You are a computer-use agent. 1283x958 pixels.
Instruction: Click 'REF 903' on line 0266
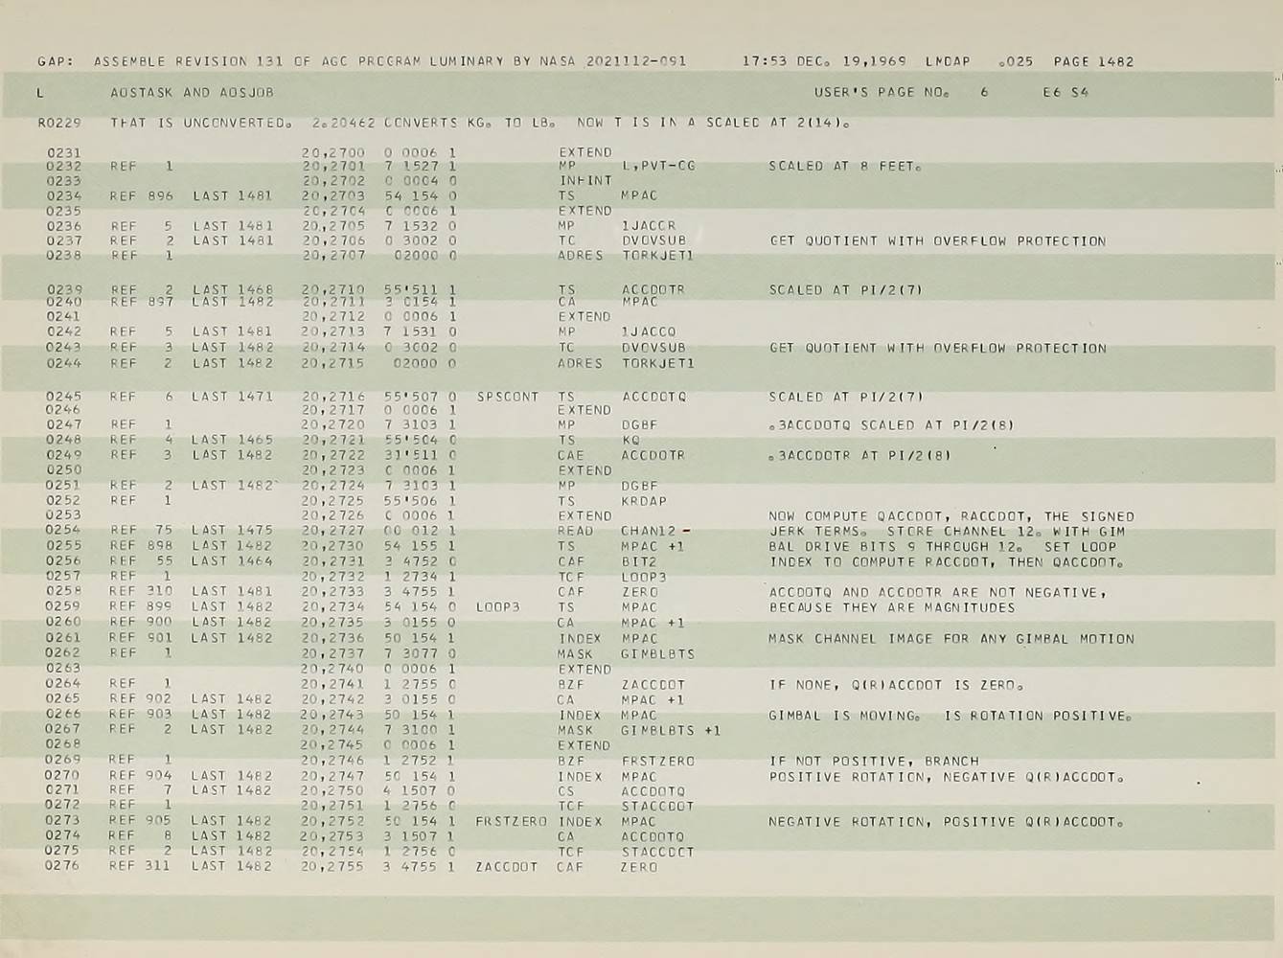click(141, 714)
